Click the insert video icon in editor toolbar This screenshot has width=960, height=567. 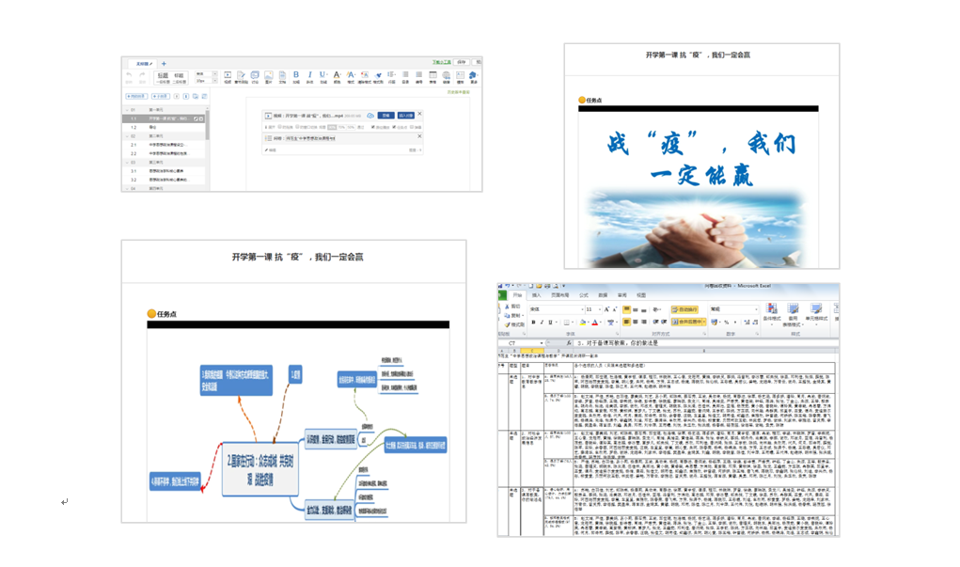[227, 75]
